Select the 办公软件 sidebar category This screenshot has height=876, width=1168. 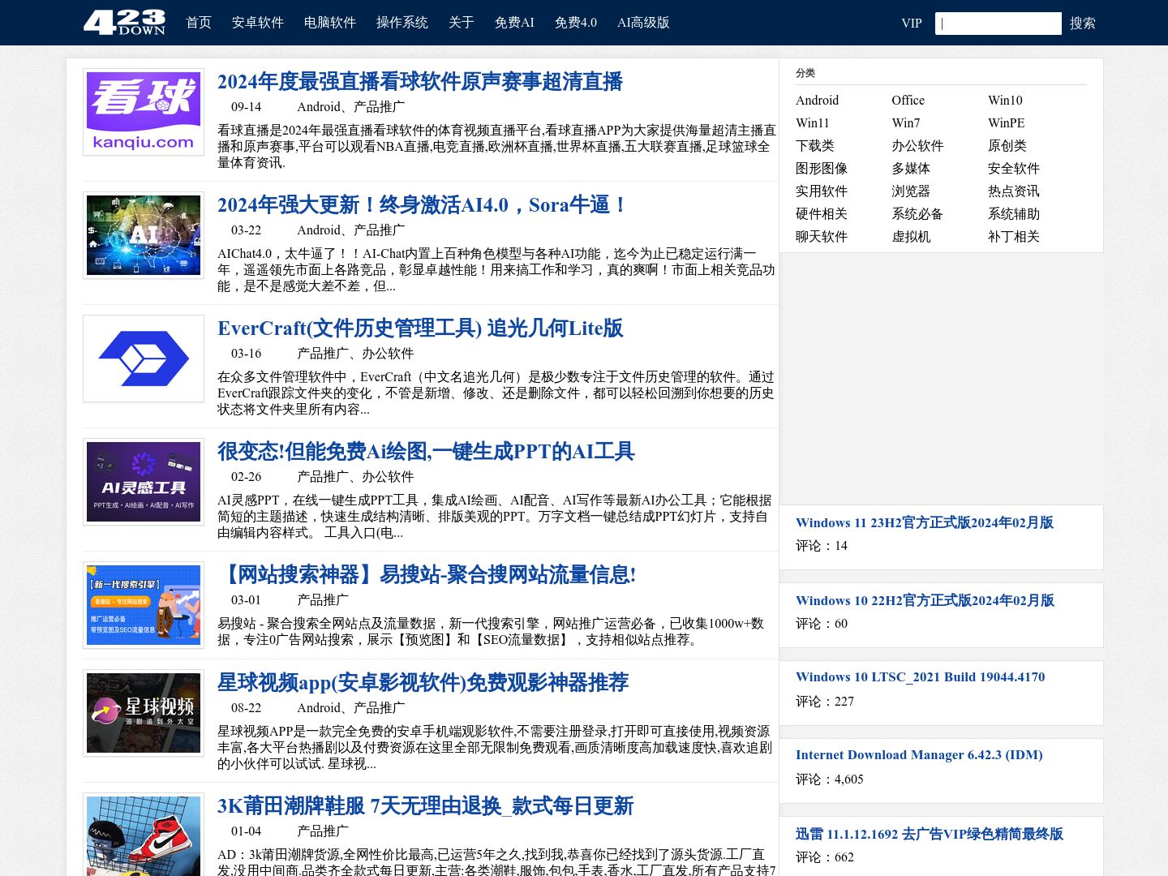click(x=917, y=146)
